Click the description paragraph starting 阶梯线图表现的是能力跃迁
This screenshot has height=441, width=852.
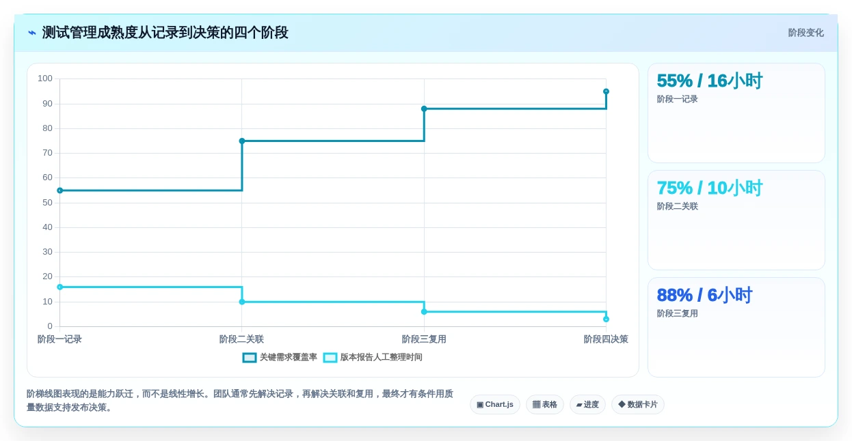point(240,401)
